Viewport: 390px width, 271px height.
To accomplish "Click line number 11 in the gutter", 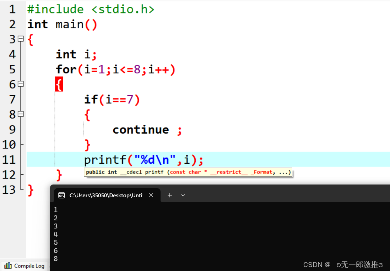I will click(x=9, y=159).
